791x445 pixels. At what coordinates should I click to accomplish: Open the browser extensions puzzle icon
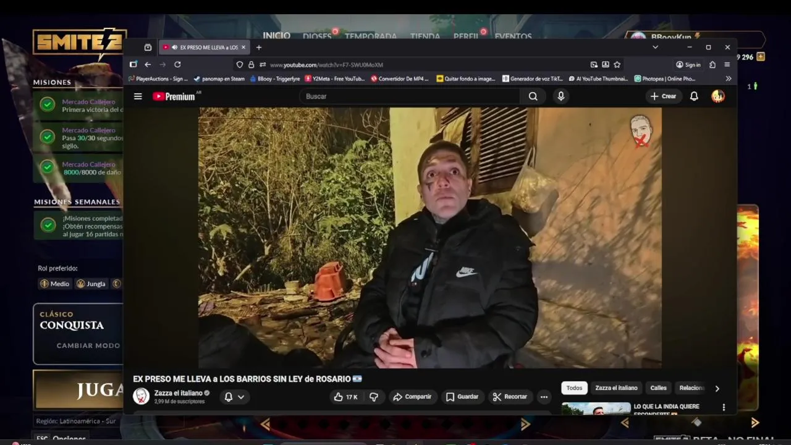pos(713,64)
